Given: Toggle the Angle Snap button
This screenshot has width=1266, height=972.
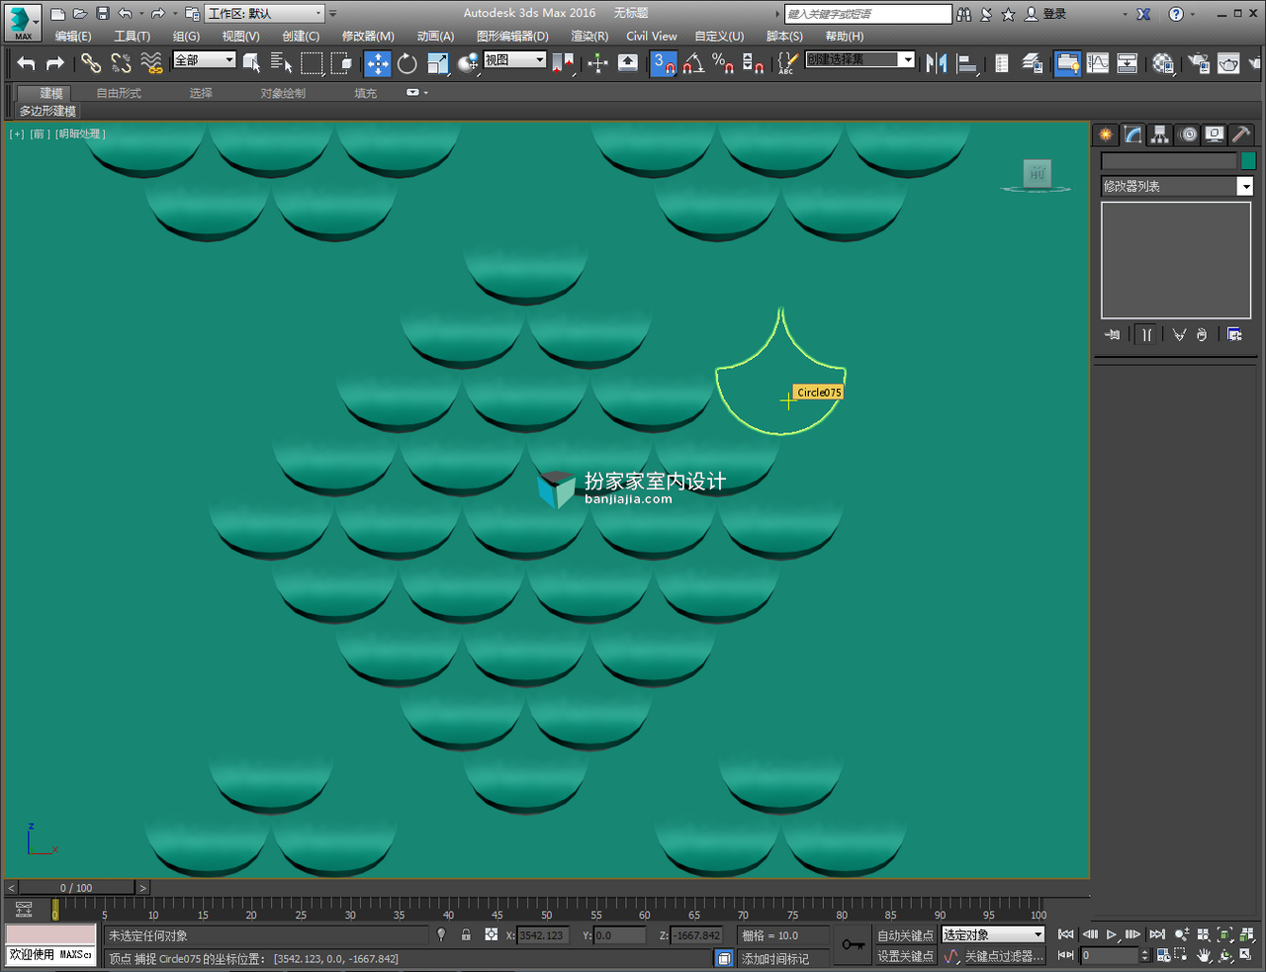Looking at the screenshot, I should (693, 63).
